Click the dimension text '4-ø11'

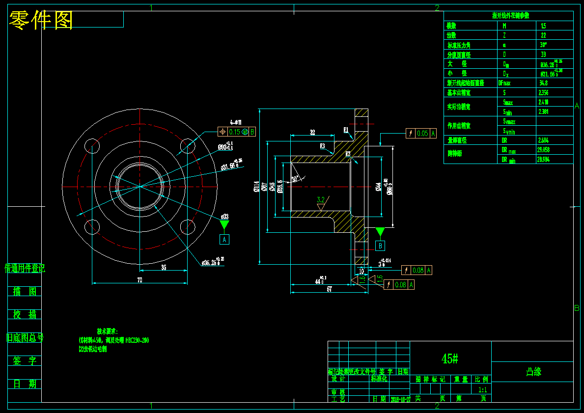point(236,122)
